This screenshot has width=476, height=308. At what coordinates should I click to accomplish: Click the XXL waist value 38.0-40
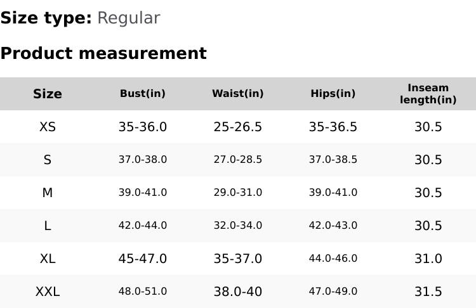point(238,292)
